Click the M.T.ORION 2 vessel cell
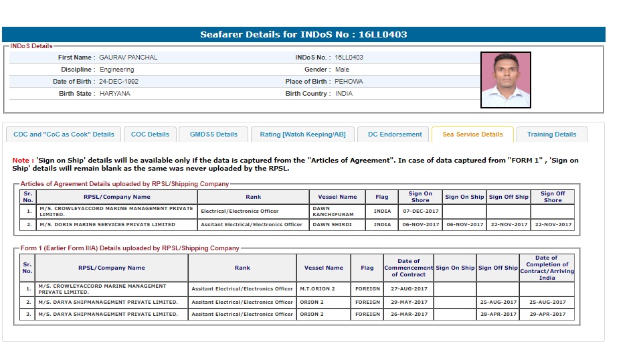Image resolution: width=639 pixels, height=350 pixels. point(318,288)
